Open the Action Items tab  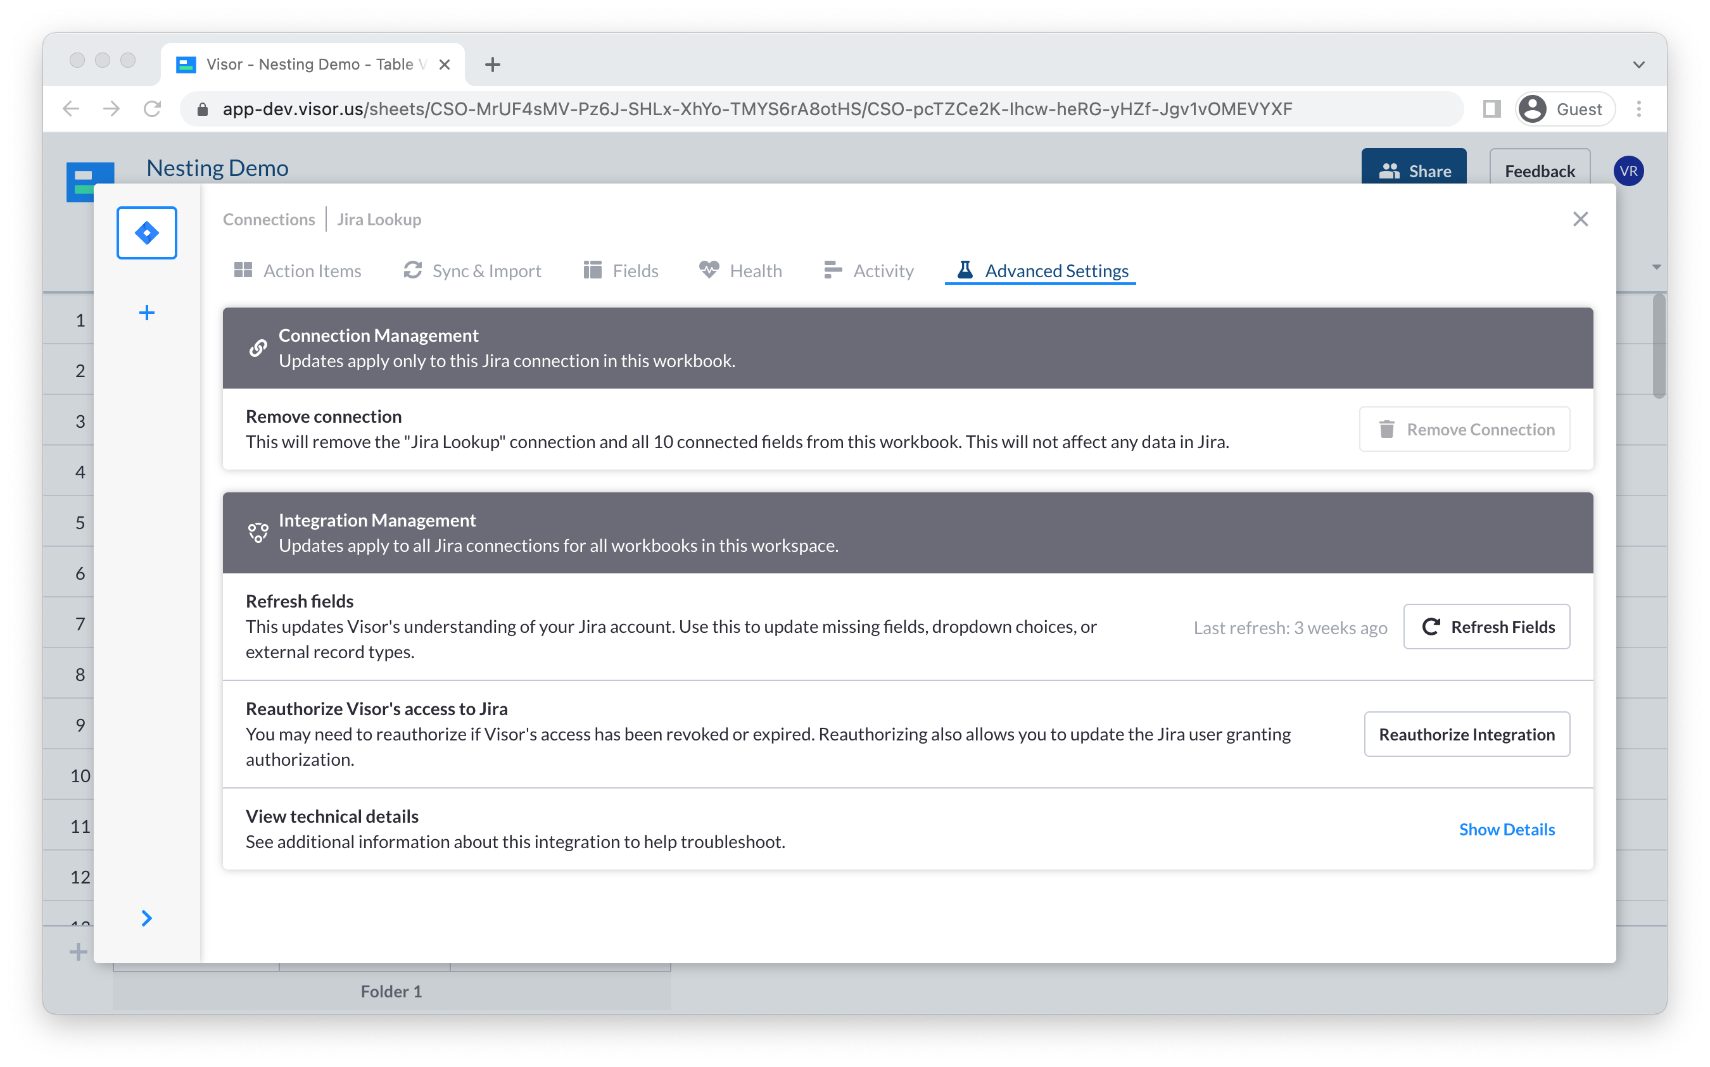click(297, 270)
